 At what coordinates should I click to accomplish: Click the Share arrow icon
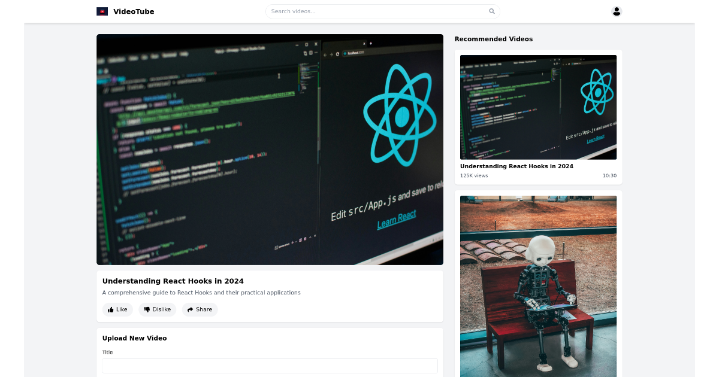click(189, 309)
